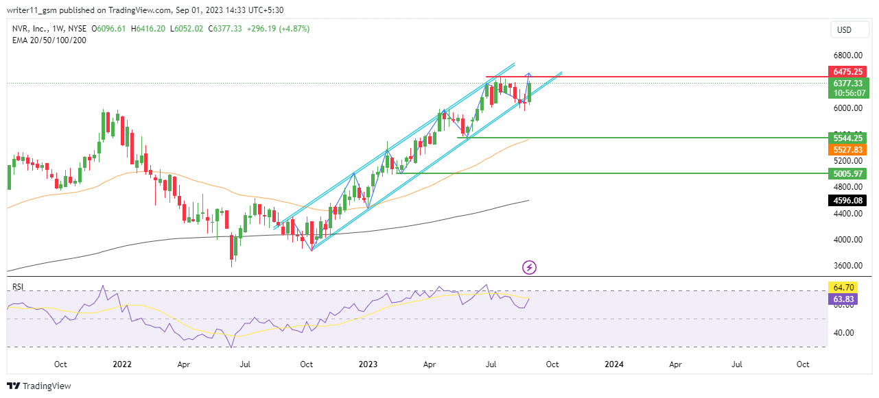Select the green 5544.25 support price label
Viewport: 879px width, 398px height.
pyautogui.click(x=848, y=138)
